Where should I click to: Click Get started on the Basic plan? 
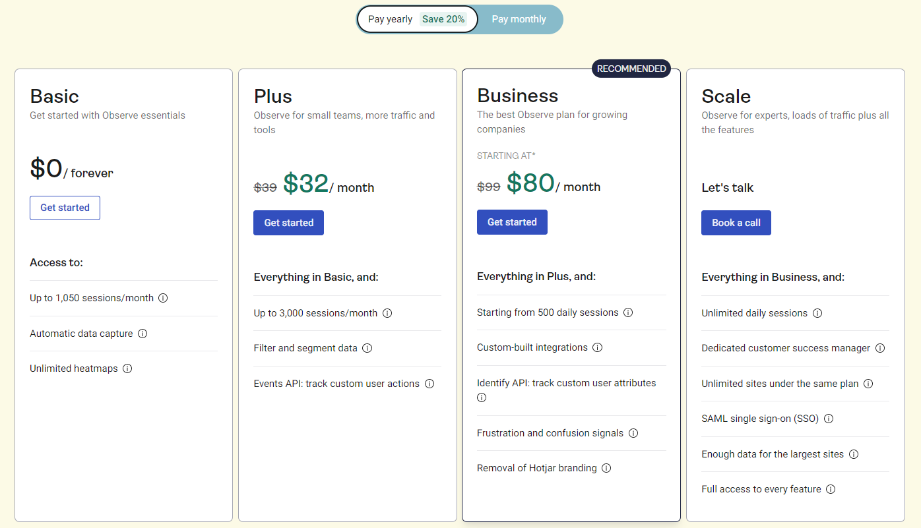coord(65,208)
